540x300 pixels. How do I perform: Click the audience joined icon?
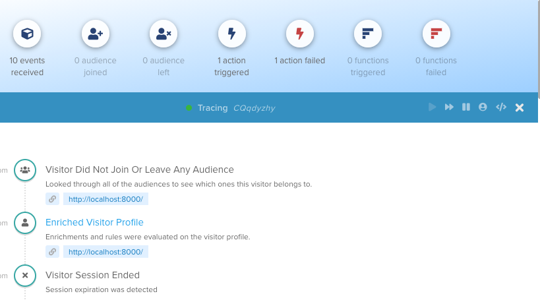pos(95,34)
